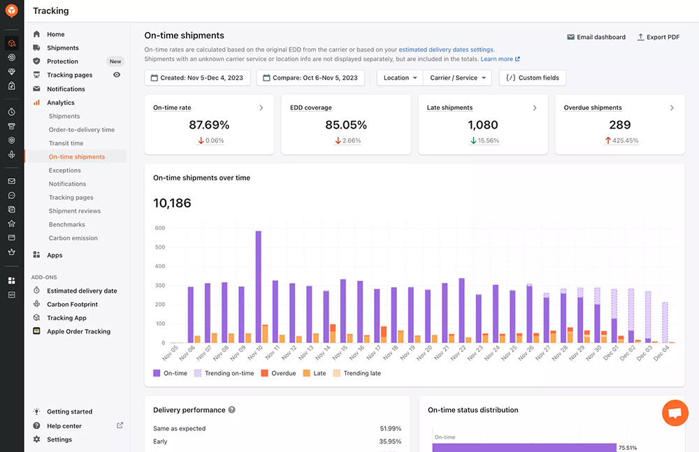Follow the estimated delivery dates settings link

click(x=446, y=50)
